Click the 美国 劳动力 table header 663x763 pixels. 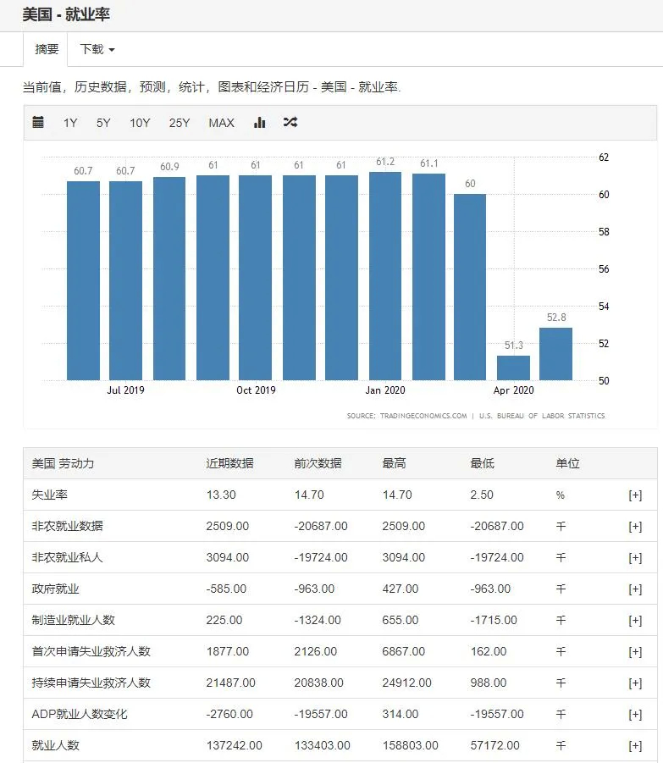click(63, 463)
